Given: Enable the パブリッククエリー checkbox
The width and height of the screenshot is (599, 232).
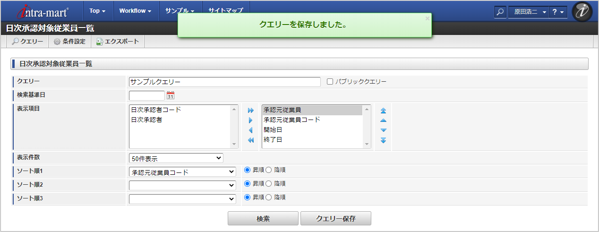Looking at the screenshot, I should (330, 82).
